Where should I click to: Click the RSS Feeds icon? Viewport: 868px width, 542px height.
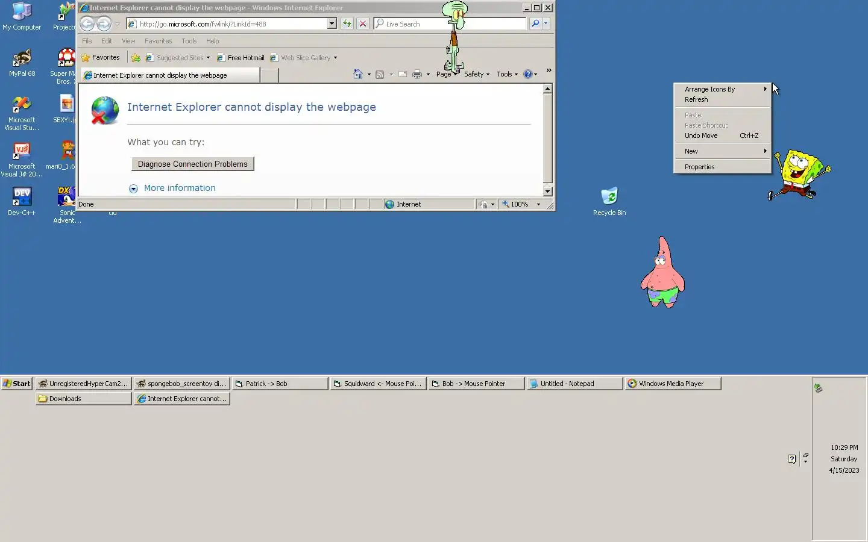pyautogui.click(x=380, y=74)
